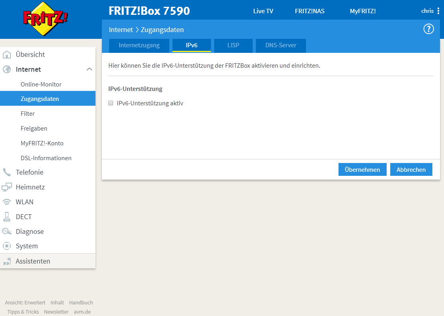The image size is (444, 316).
Task: Open the LISP tab
Action: click(233, 46)
